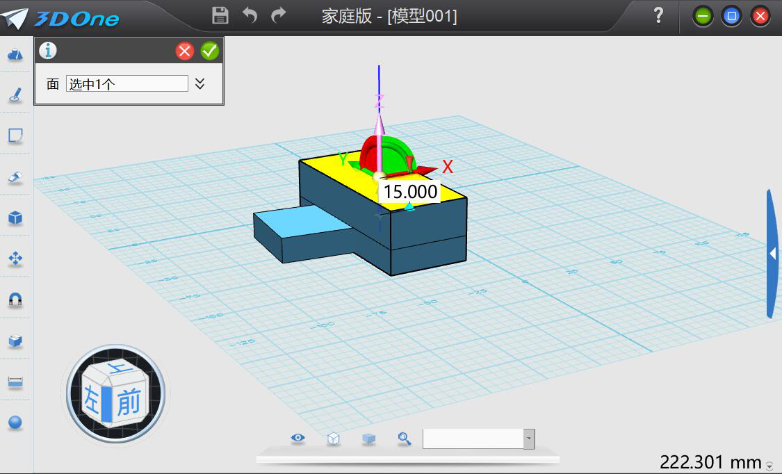Click the 左 face on view cube
Viewport: 782px width, 474px height.
[x=91, y=400]
